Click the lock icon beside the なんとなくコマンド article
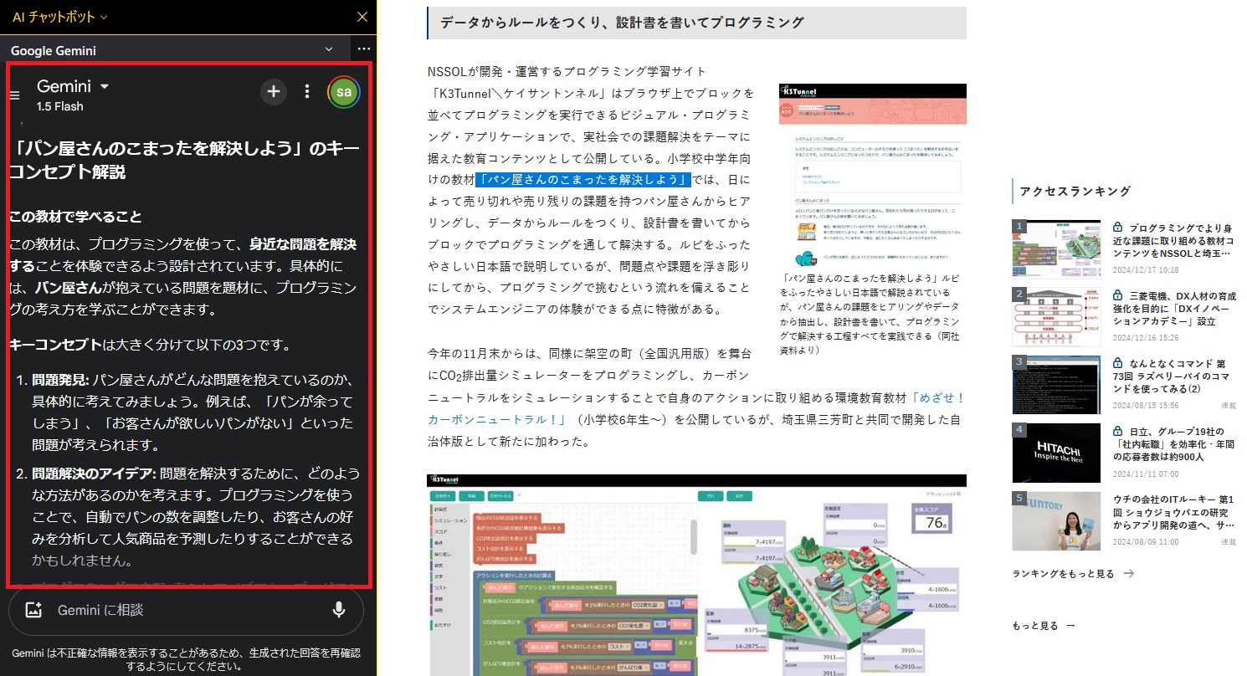Image resolution: width=1247 pixels, height=676 pixels. tap(1117, 363)
